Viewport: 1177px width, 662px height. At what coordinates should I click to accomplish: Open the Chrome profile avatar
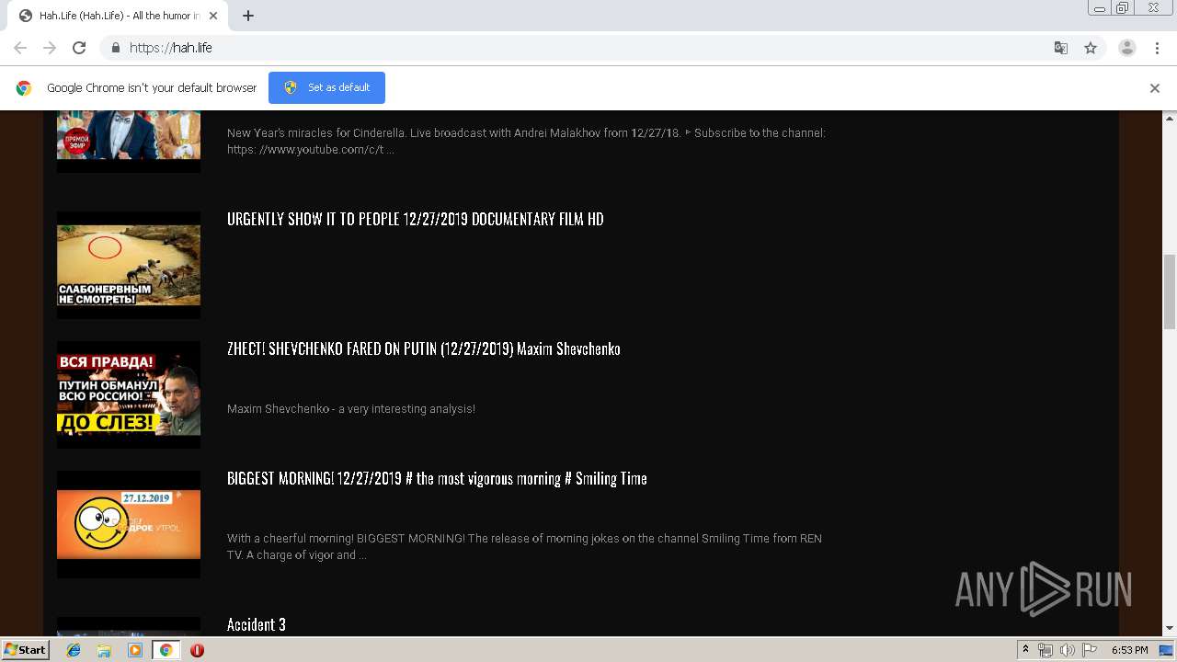(x=1126, y=48)
